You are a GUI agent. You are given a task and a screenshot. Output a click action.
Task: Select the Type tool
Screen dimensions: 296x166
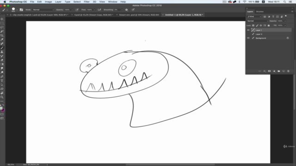[2, 81]
